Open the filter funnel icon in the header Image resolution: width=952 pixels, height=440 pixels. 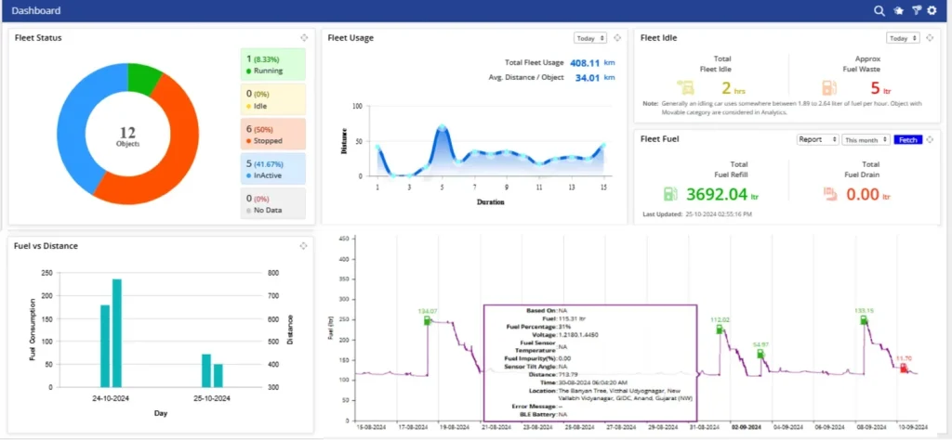pos(917,10)
